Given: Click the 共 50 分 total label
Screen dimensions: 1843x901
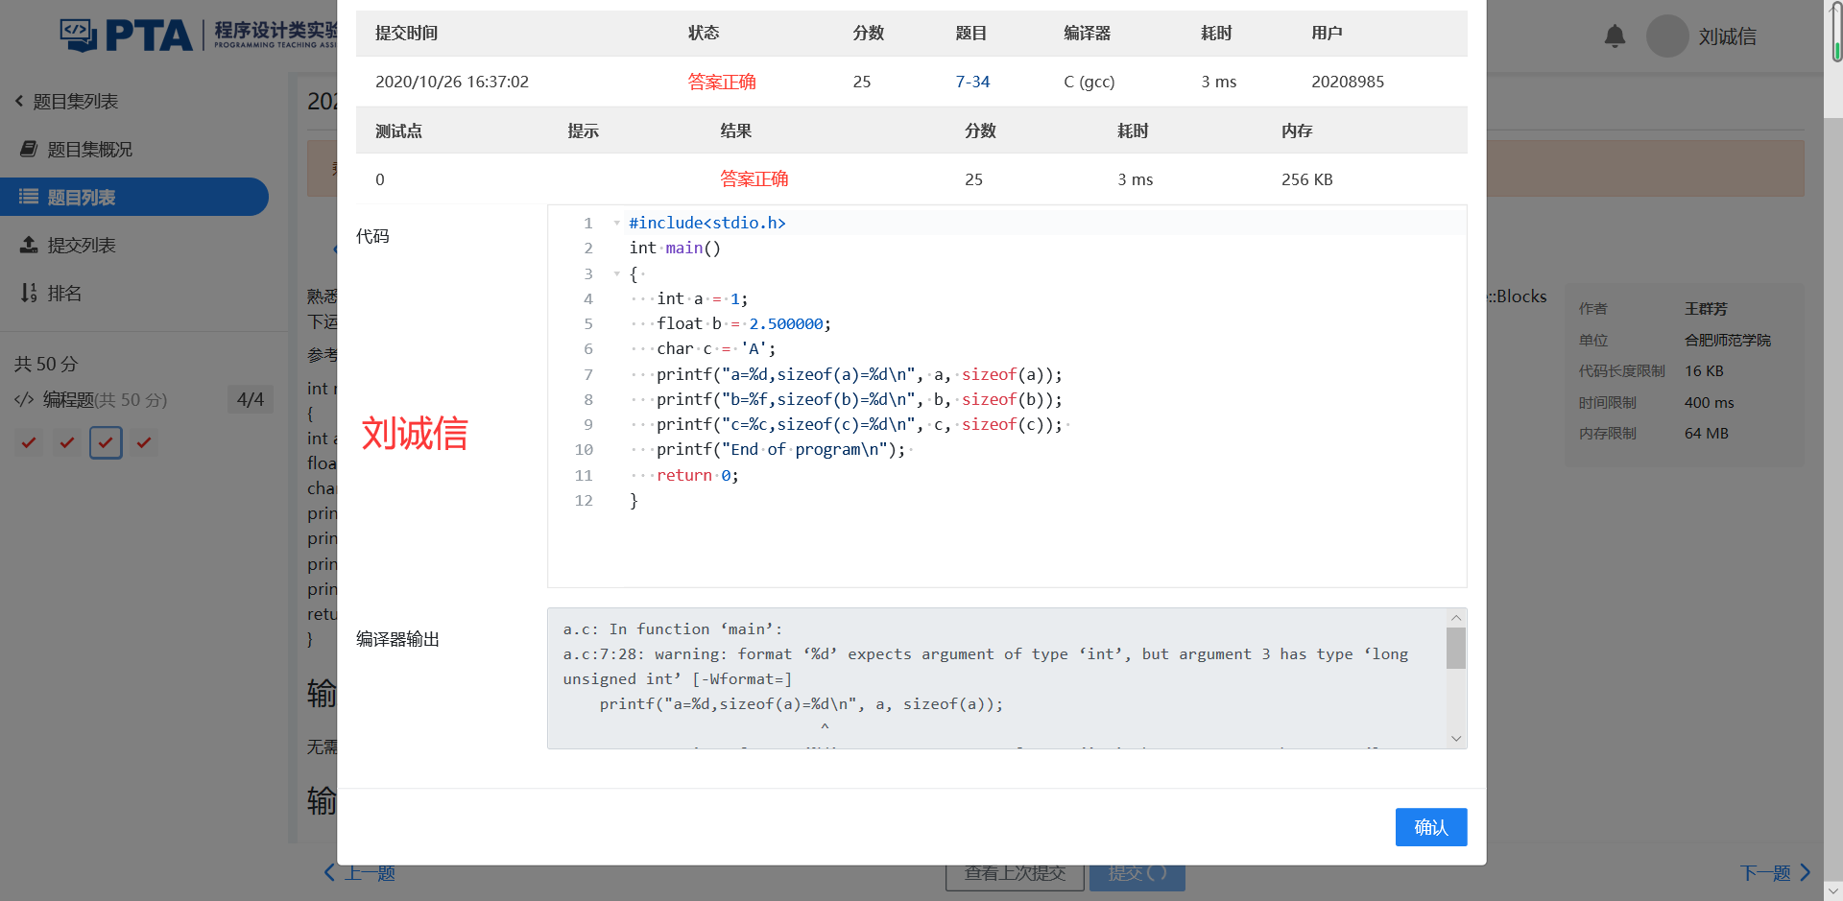Looking at the screenshot, I should (x=46, y=364).
